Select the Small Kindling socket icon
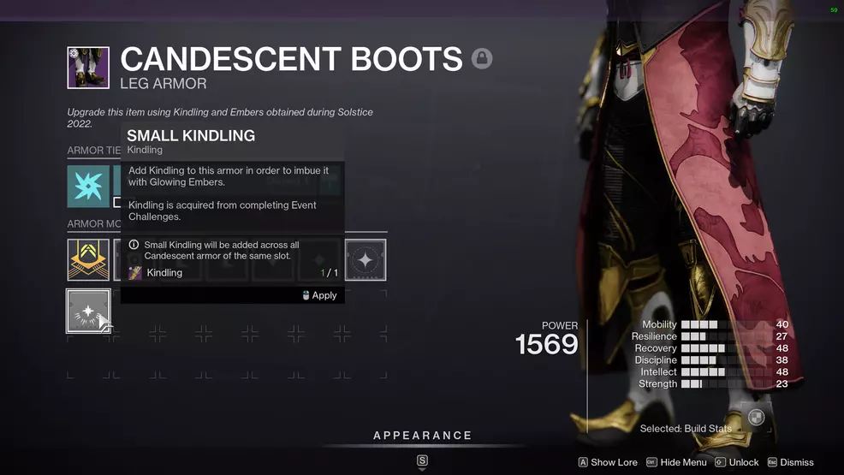Image resolution: width=844 pixels, height=475 pixels. click(88, 311)
